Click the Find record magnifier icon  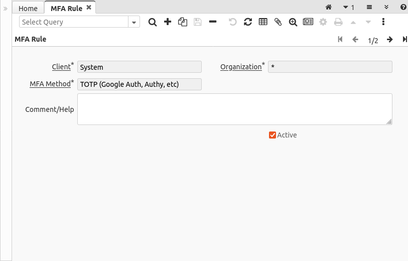[x=153, y=22]
